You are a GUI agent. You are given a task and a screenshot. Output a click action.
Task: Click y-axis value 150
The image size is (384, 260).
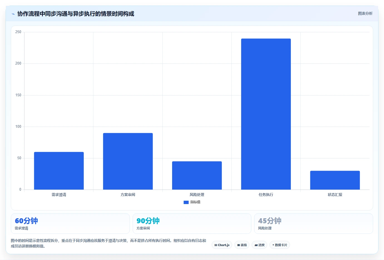pyautogui.click(x=18, y=95)
